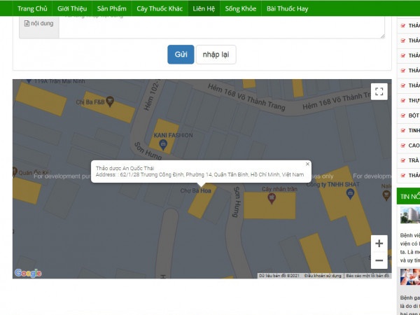Toggle fullscreen view of the map
Screen dimensions: 420x315
point(379,92)
